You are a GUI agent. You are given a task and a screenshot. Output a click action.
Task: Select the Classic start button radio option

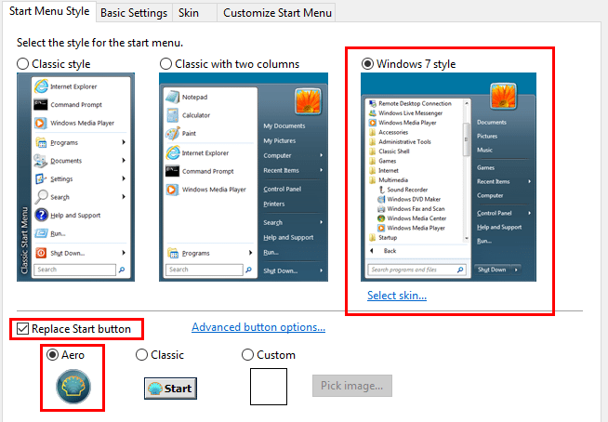(x=142, y=354)
